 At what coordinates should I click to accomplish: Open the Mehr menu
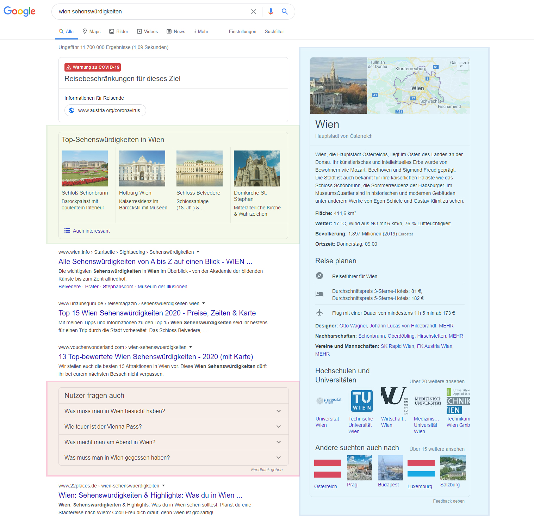[201, 31]
